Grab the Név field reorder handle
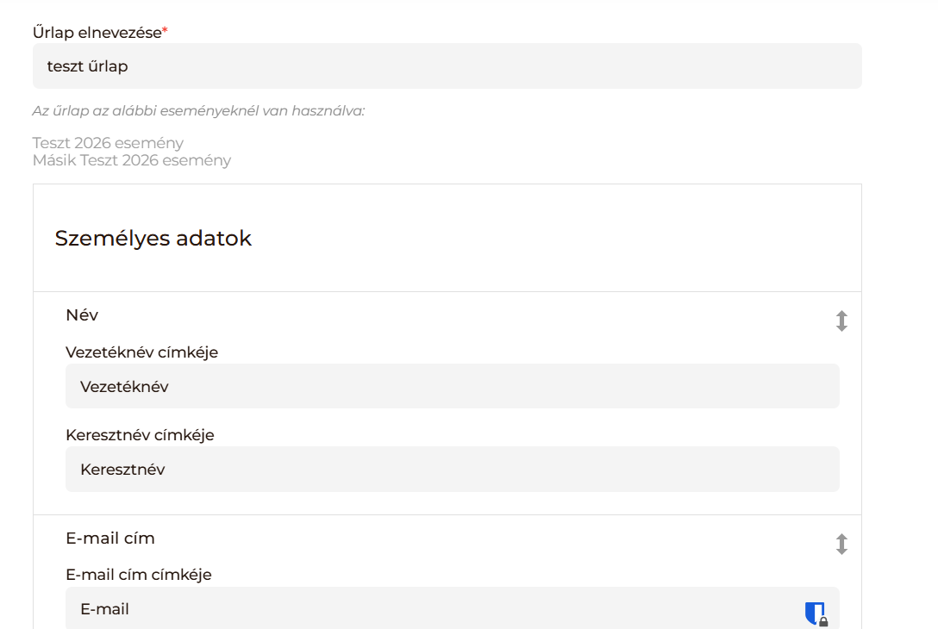The width and height of the screenshot is (938, 629). (841, 321)
